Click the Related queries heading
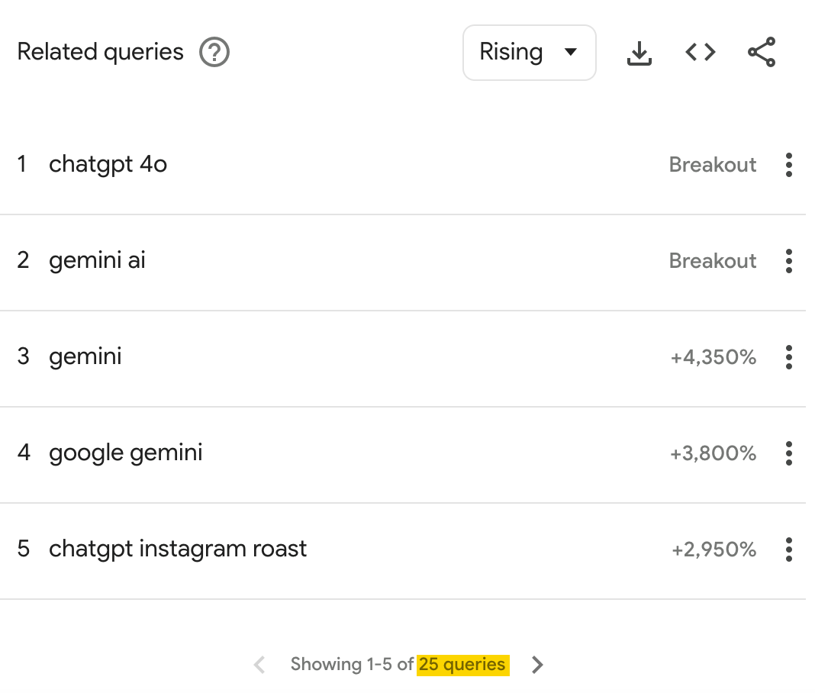 tap(101, 52)
